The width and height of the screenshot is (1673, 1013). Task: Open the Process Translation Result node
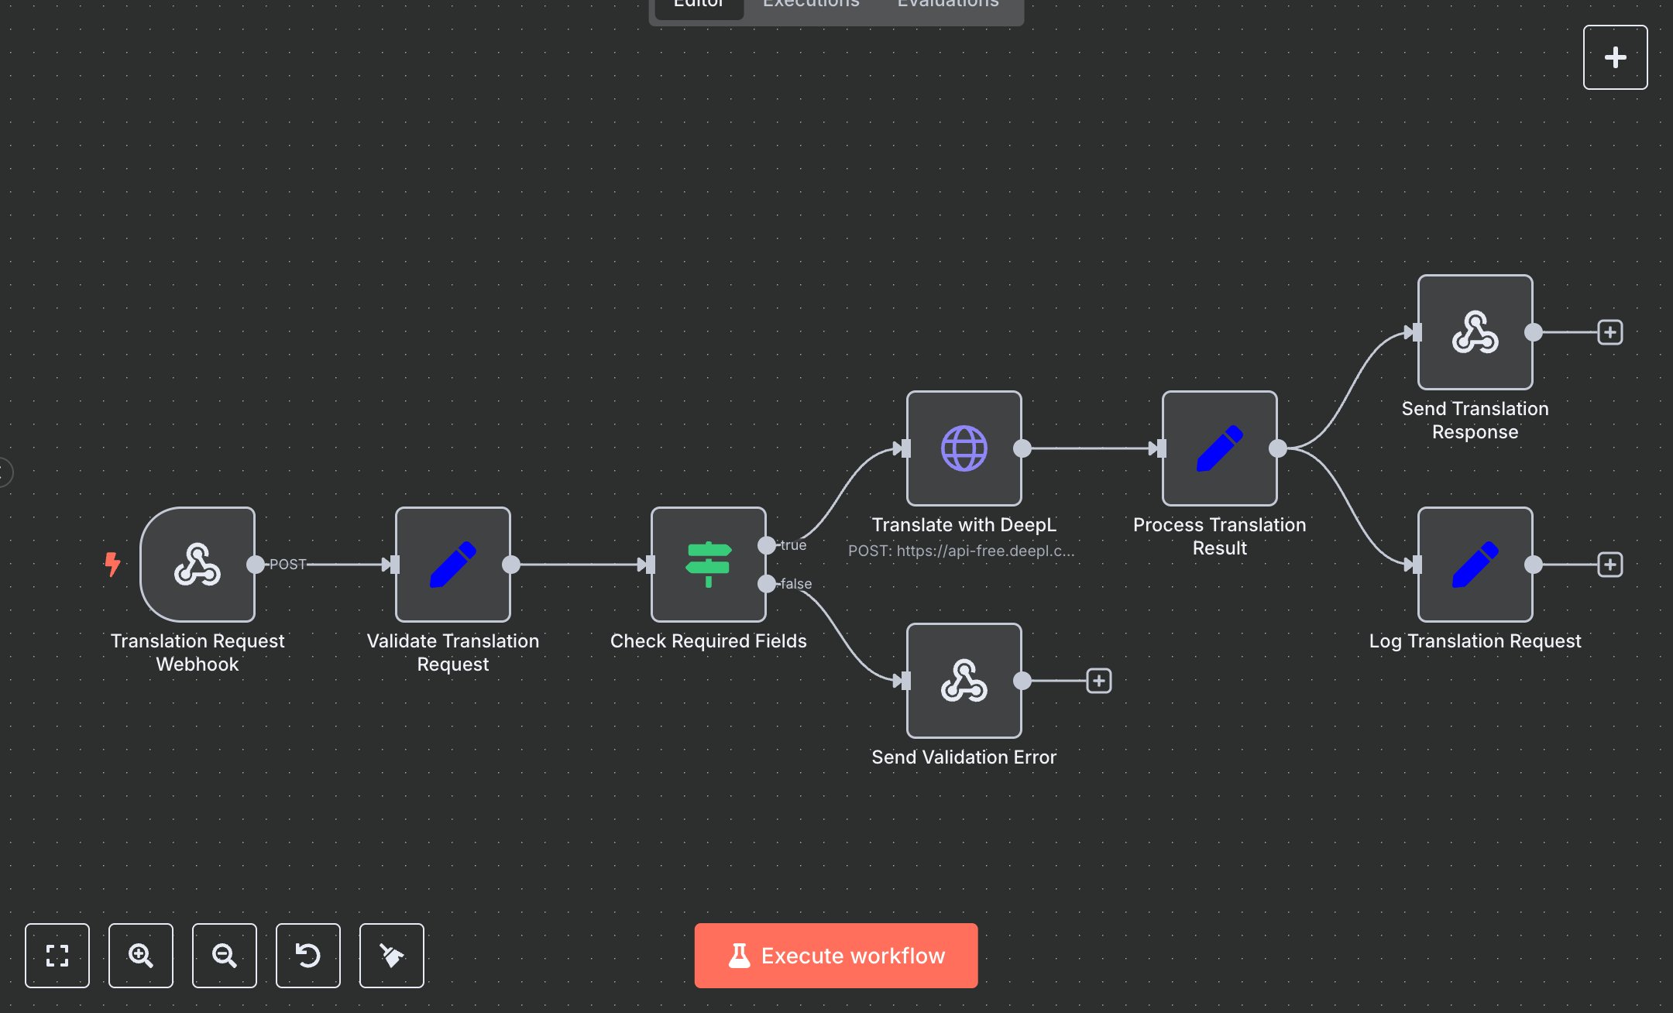pos(1219,449)
